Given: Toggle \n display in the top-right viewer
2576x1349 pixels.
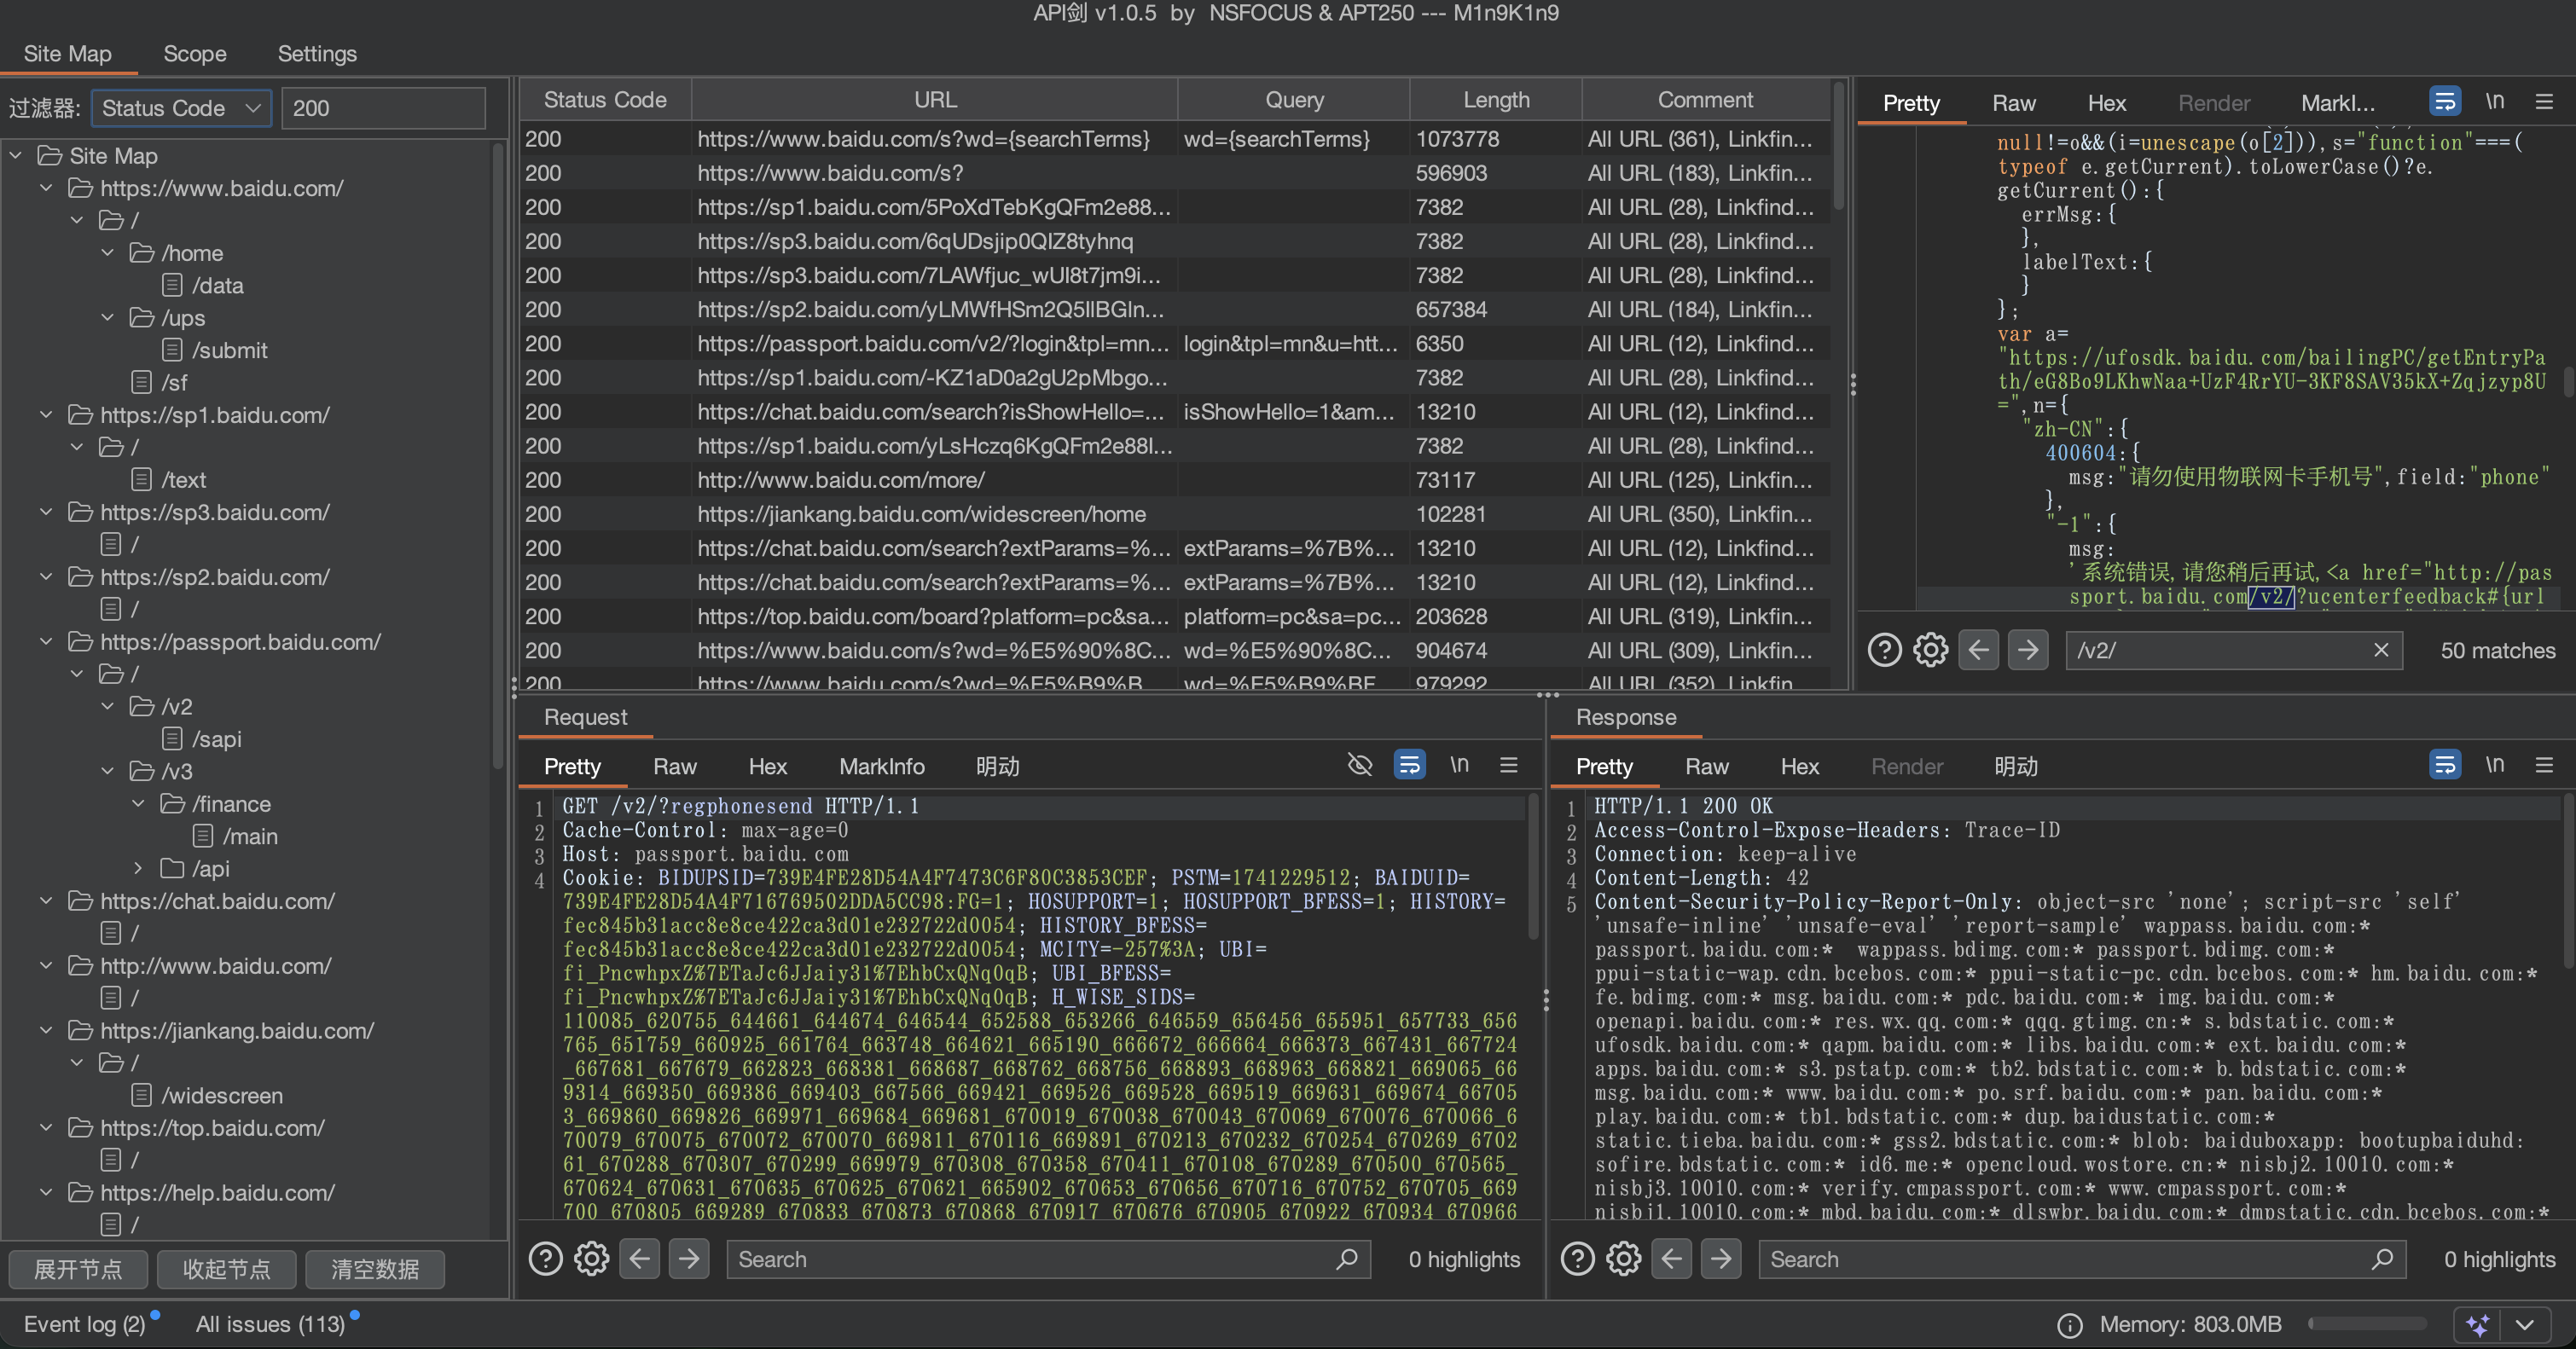Looking at the screenshot, I should coord(2495,101).
